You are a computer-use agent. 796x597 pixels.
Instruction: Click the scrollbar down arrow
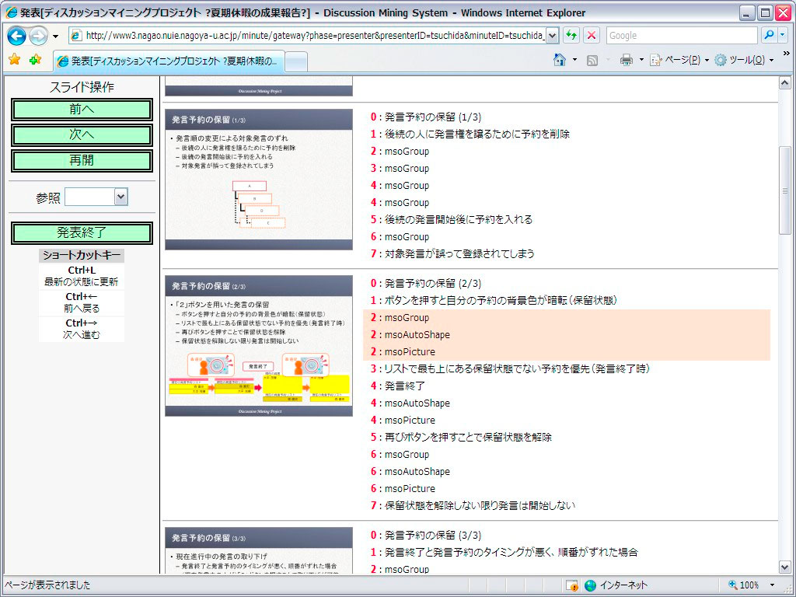[x=785, y=567]
